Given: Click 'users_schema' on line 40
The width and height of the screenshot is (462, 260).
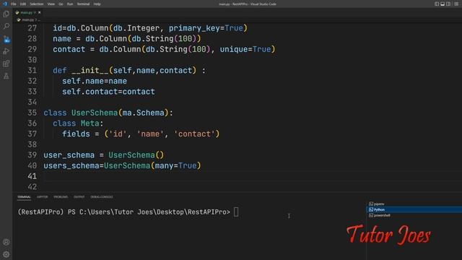Looking at the screenshot, I should pyautogui.click(x=71, y=165).
